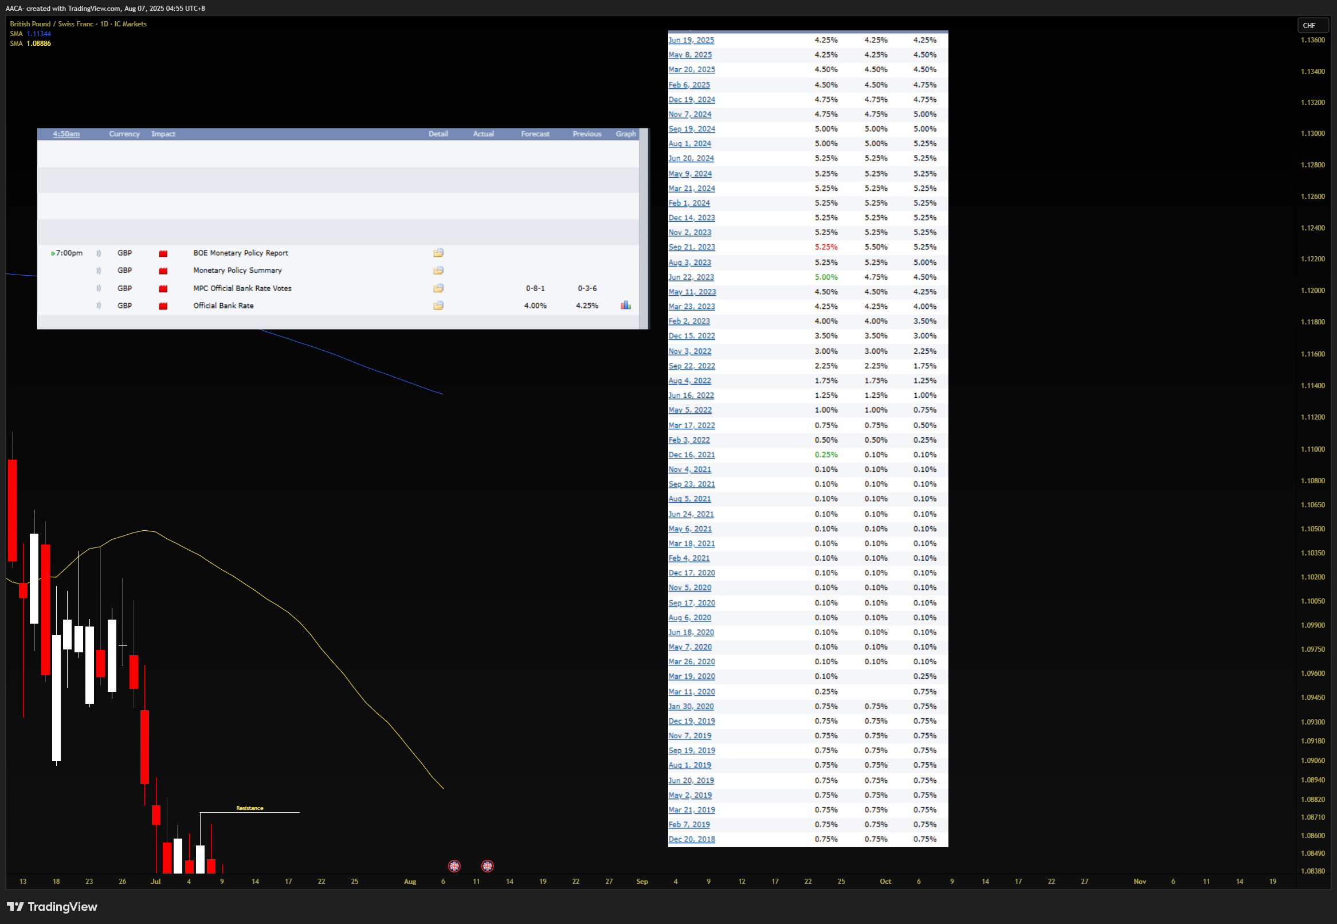Click the 4.00% forecast for Official Bank Rate
This screenshot has height=924, width=1337.
535,306
